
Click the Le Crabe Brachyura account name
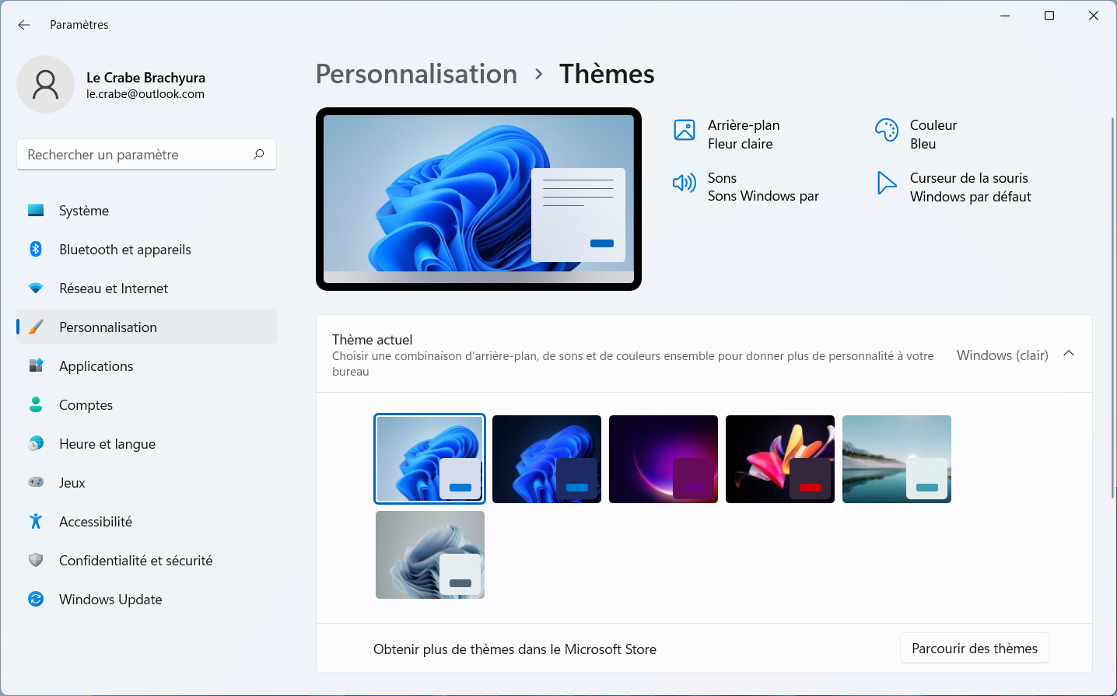tap(145, 78)
